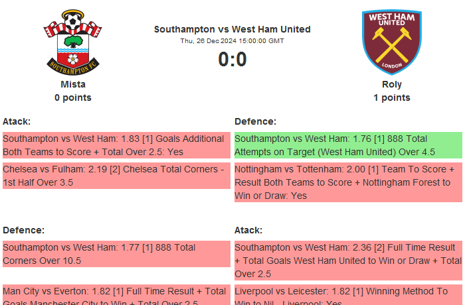The image size is (465, 305).
Task: Select the Chelsea vs Fulham corners bet
Action: coord(116,175)
